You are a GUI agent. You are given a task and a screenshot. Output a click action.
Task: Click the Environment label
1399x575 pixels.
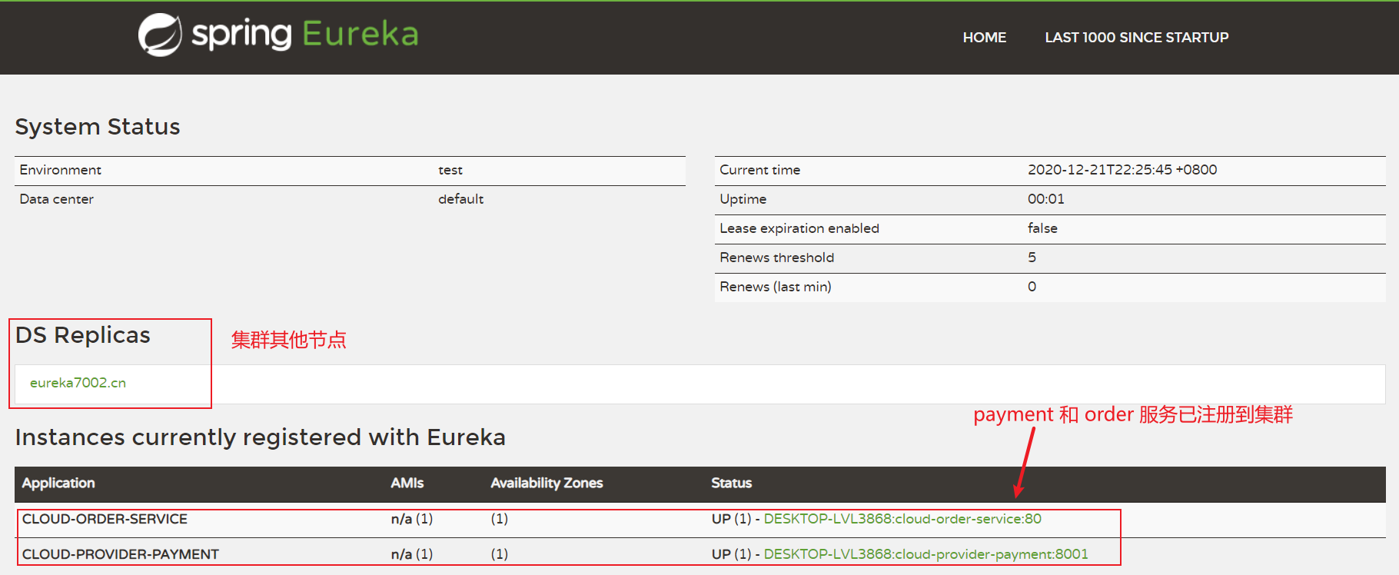tap(60, 170)
